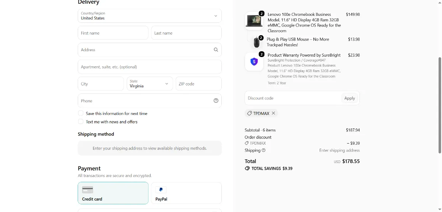Focus the City field
Viewport: 442px width, 212px height.
tap(101, 84)
